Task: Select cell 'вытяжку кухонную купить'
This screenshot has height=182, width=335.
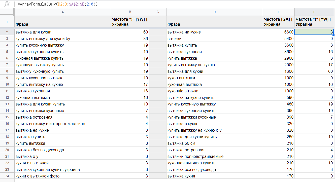Action: (x=63, y=71)
